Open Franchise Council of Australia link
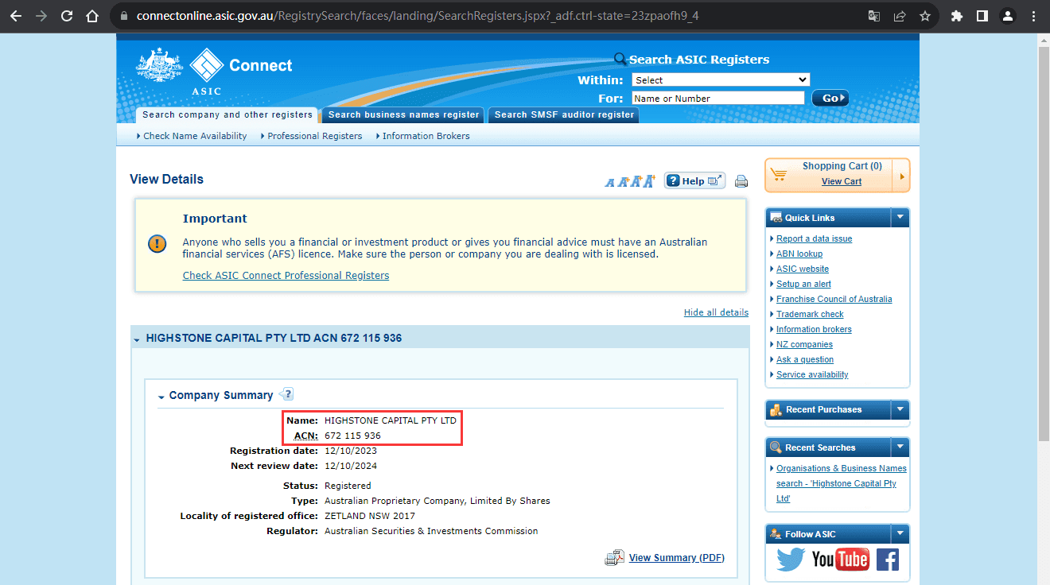1050x585 pixels. pyautogui.click(x=834, y=299)
